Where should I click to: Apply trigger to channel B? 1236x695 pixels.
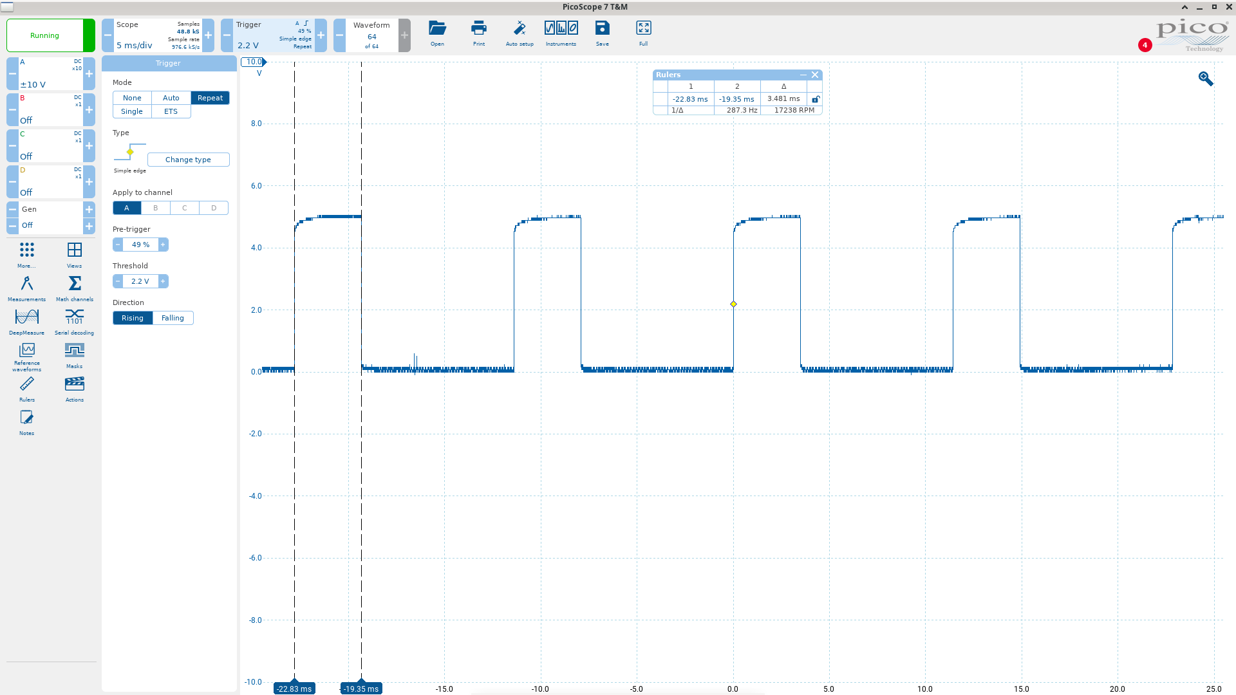155,208
